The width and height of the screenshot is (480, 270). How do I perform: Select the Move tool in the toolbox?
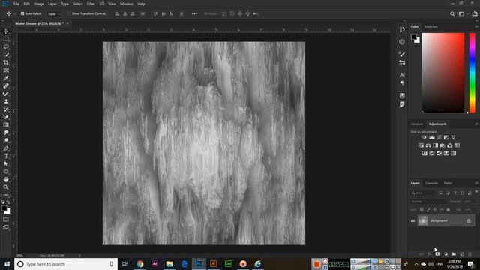coord(6,31)
